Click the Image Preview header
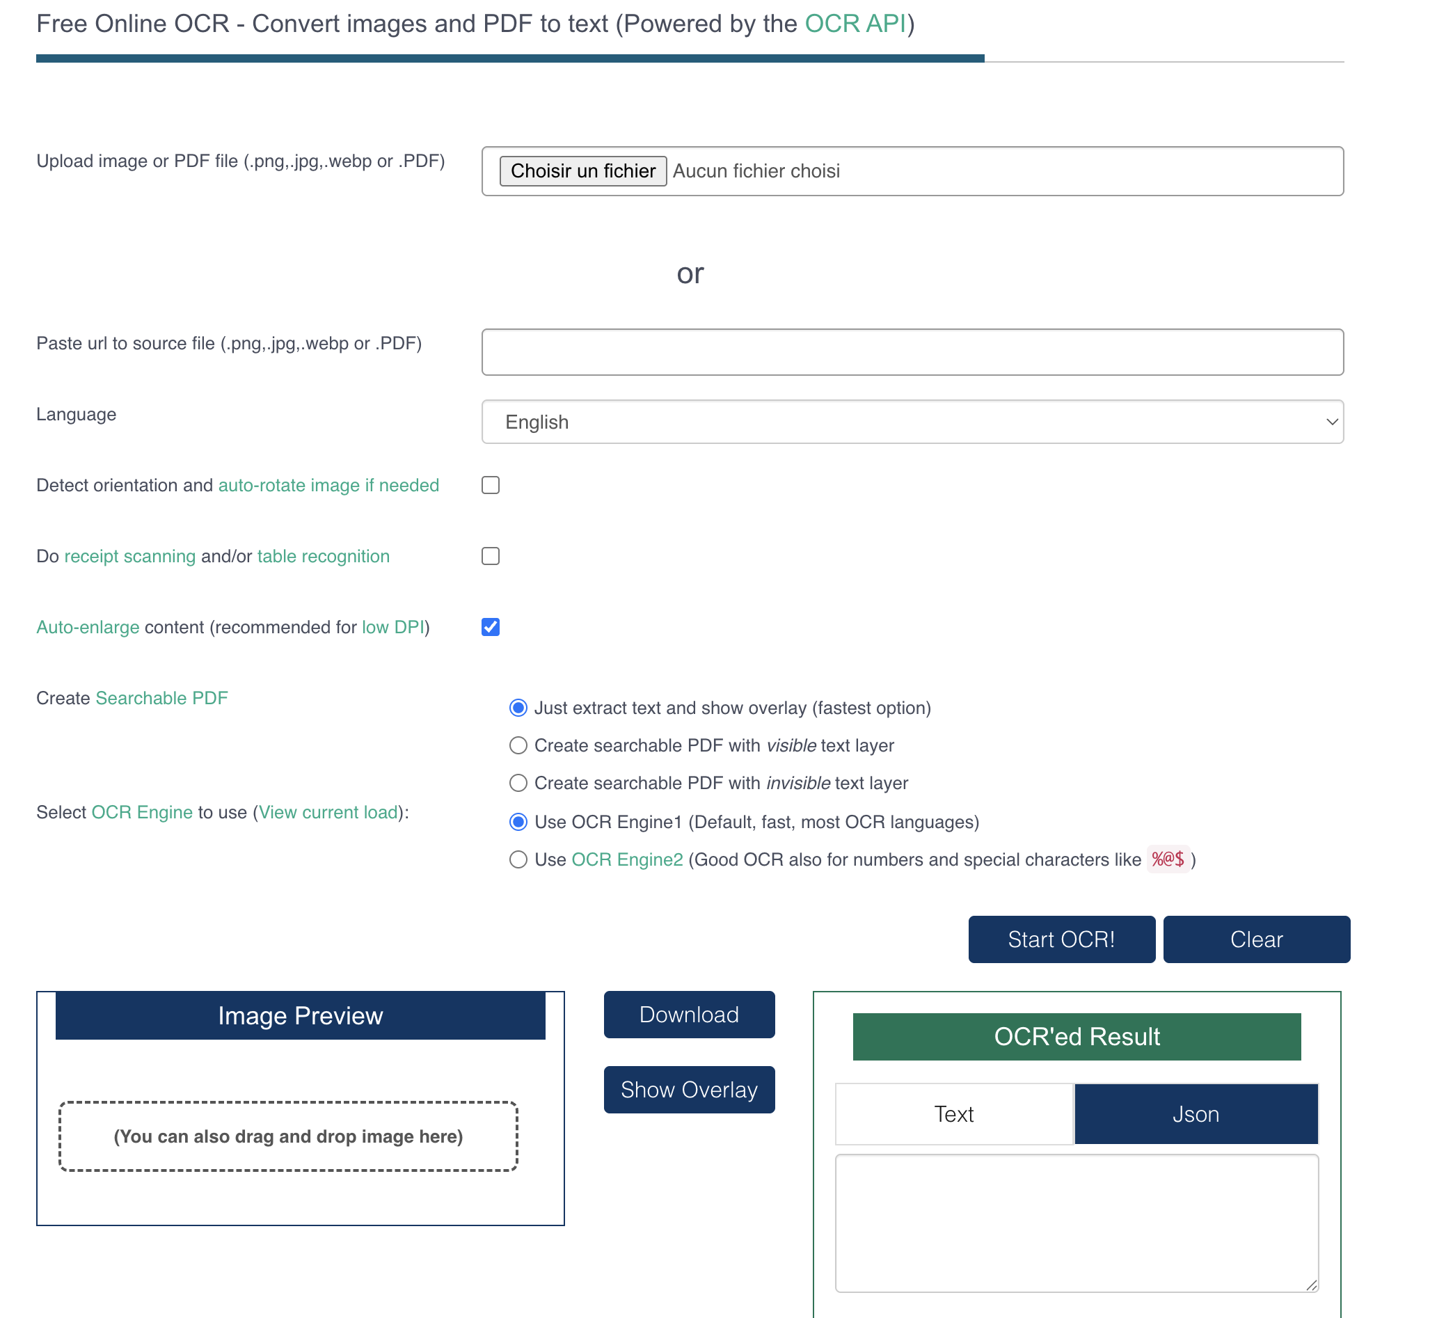This screenshot has height=1318, width=1453. (300, 1015)
